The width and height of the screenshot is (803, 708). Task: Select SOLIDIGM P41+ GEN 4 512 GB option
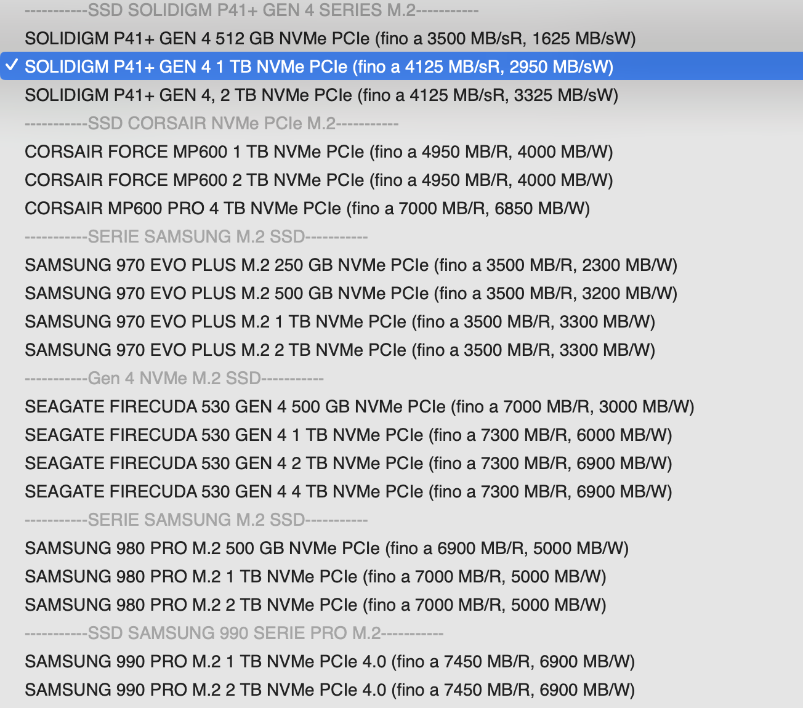coord(402,38)
